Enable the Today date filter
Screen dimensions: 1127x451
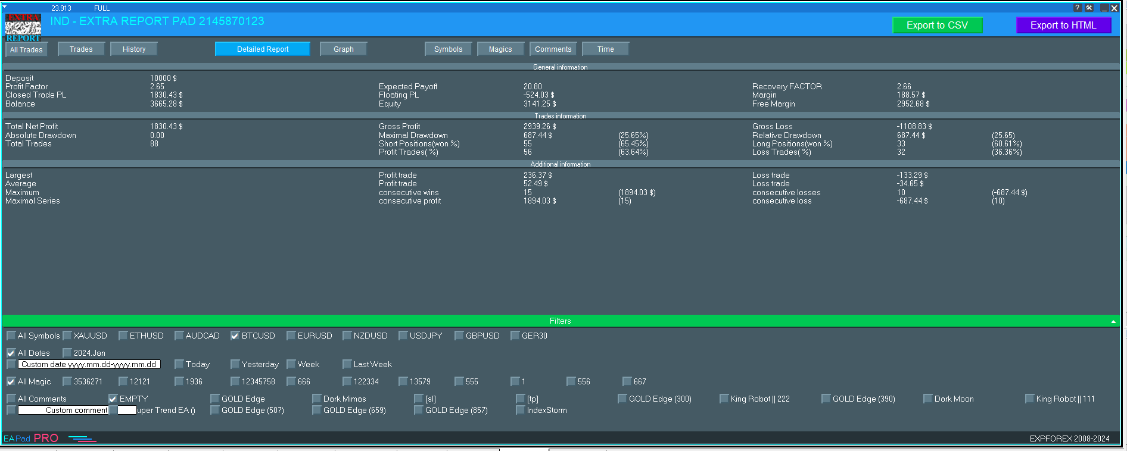tap(179, 364)
